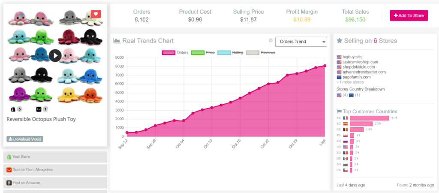This screenshot has width=439, height=193.
Task: Click the US flag in Stores Country Breakdown
Action: pos(339,95)
